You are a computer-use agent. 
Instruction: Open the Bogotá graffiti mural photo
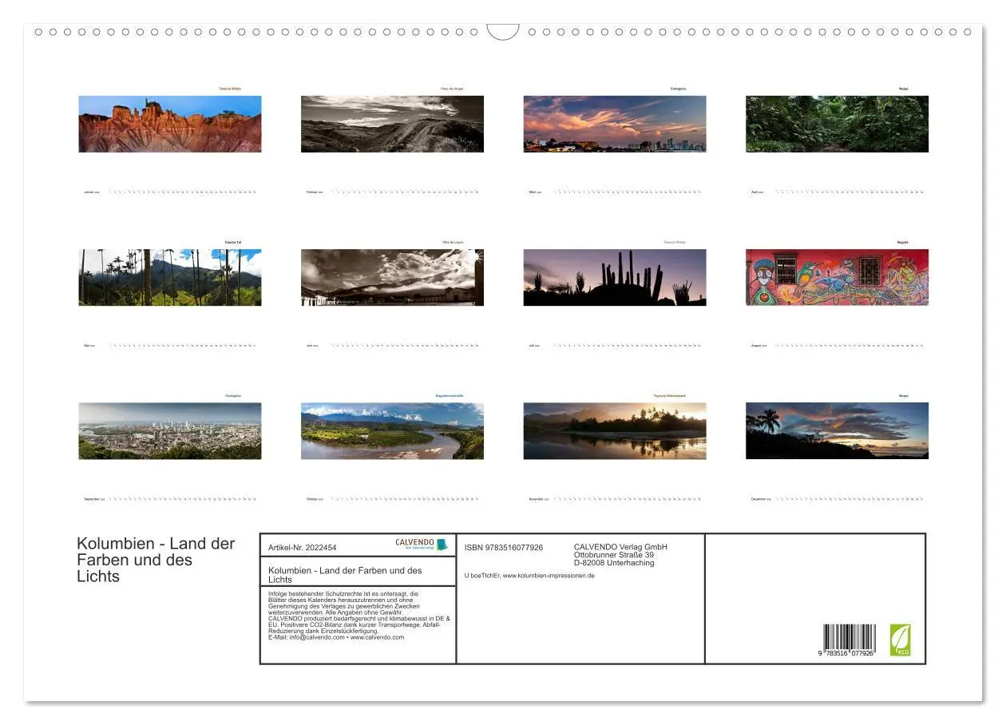[837, 277]
